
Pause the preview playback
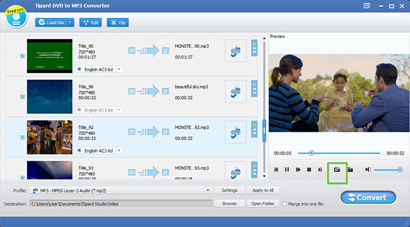tap(287, 170)
